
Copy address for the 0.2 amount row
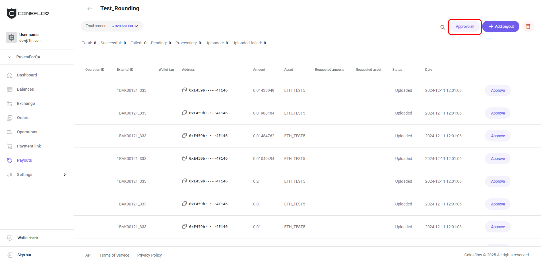pos(184,181)
